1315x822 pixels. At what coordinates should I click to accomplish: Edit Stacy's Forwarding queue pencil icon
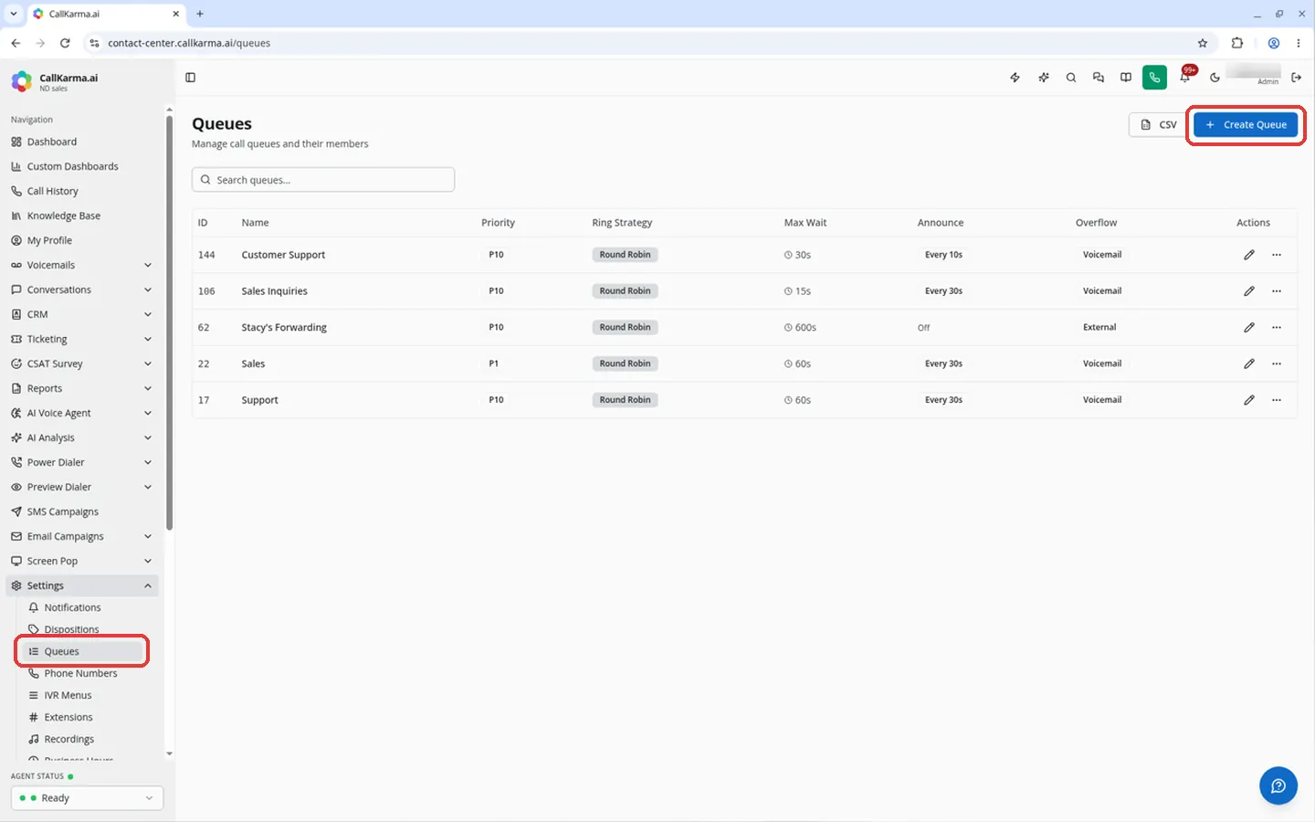[1249, 327]
